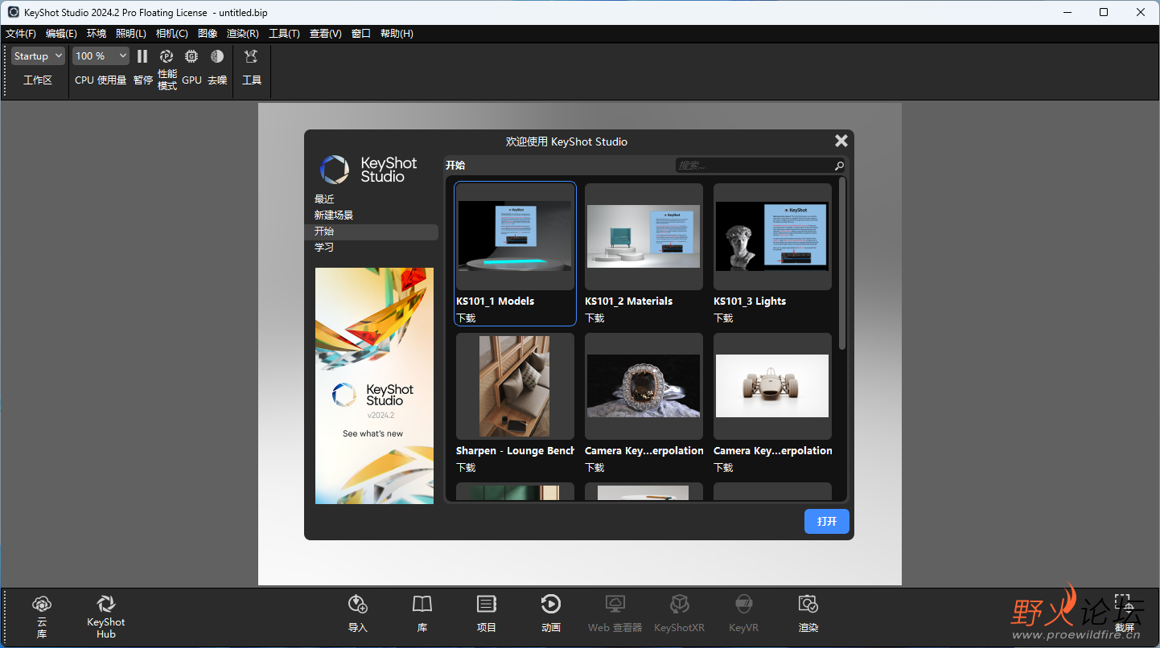Close the welcome dialog
Image resolution: width=1160 pixels, height=648 pixels.
tap(841, 141)
